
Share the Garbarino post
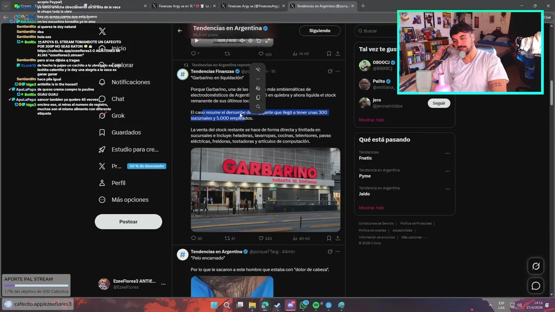pyautogui.click(x=338, y=238)
